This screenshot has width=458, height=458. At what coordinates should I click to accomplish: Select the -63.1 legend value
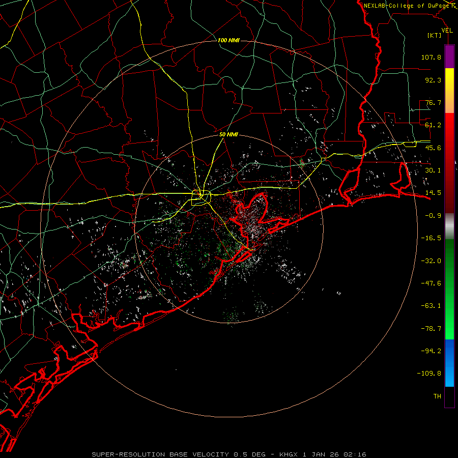tap(431, 306)
